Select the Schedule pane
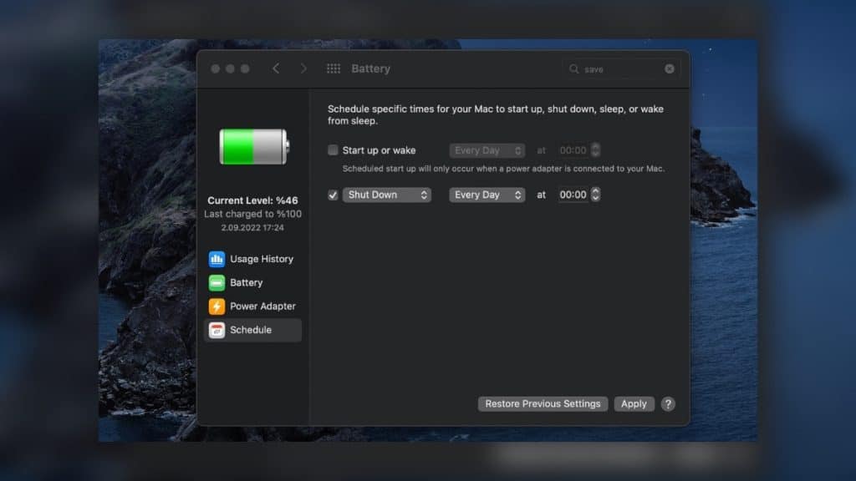This screenshot has width=856, height=481. tap(252, 330)
